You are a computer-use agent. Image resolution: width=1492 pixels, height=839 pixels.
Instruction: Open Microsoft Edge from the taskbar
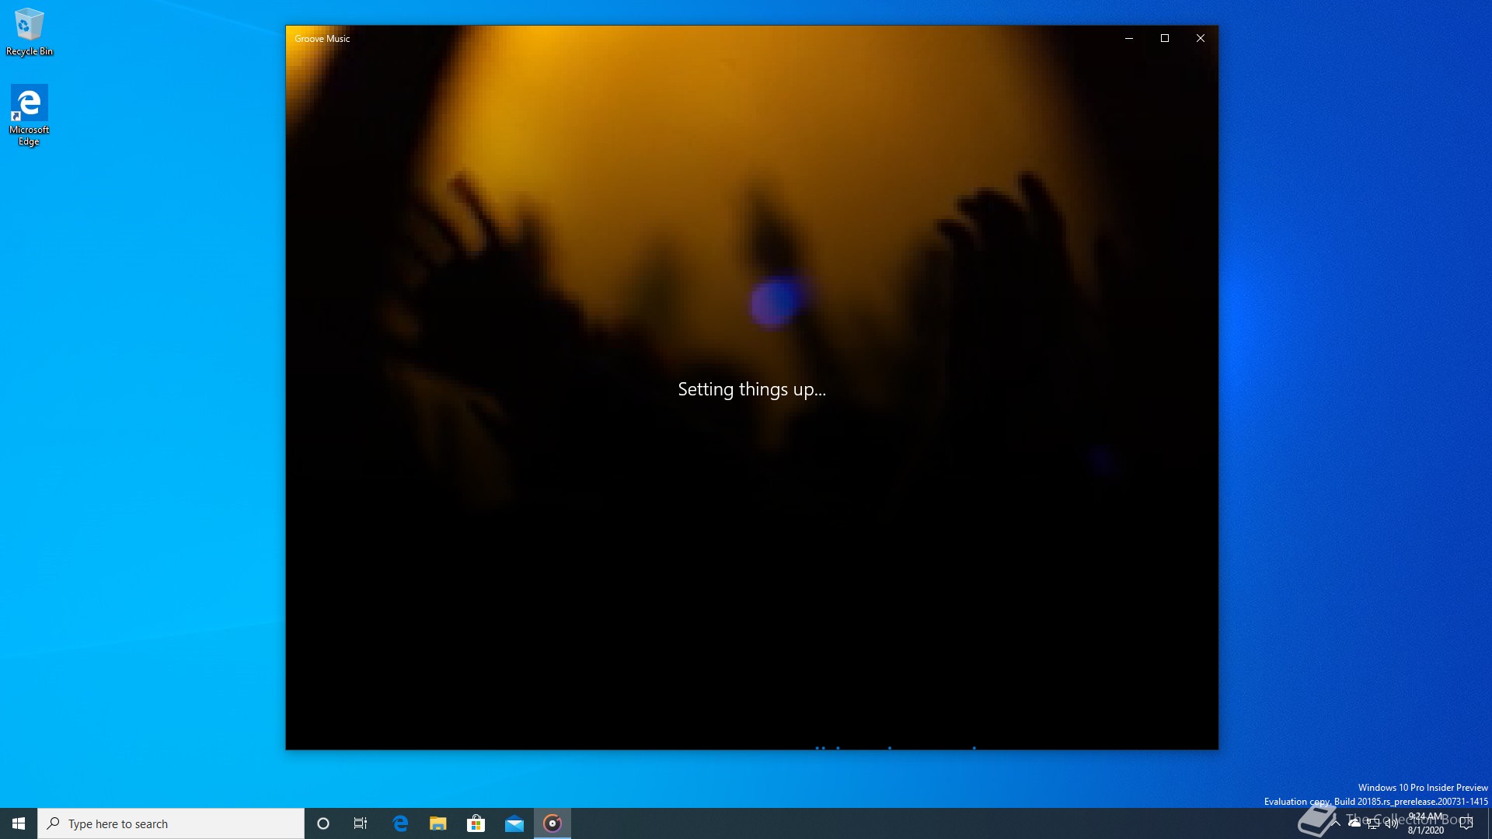(x=400, y=823)
